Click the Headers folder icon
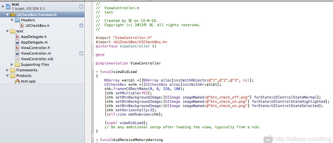 point(17,20)
